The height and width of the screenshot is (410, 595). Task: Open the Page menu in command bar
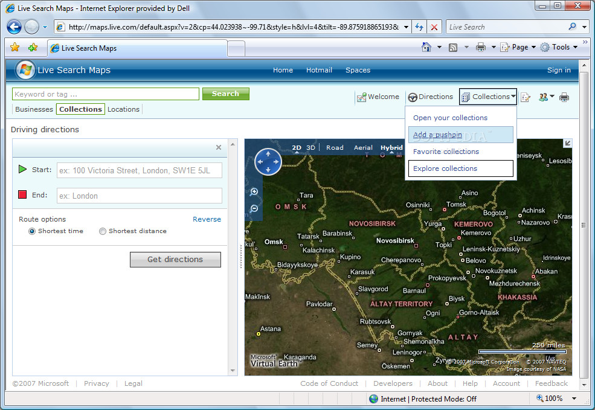click(518, 47)
